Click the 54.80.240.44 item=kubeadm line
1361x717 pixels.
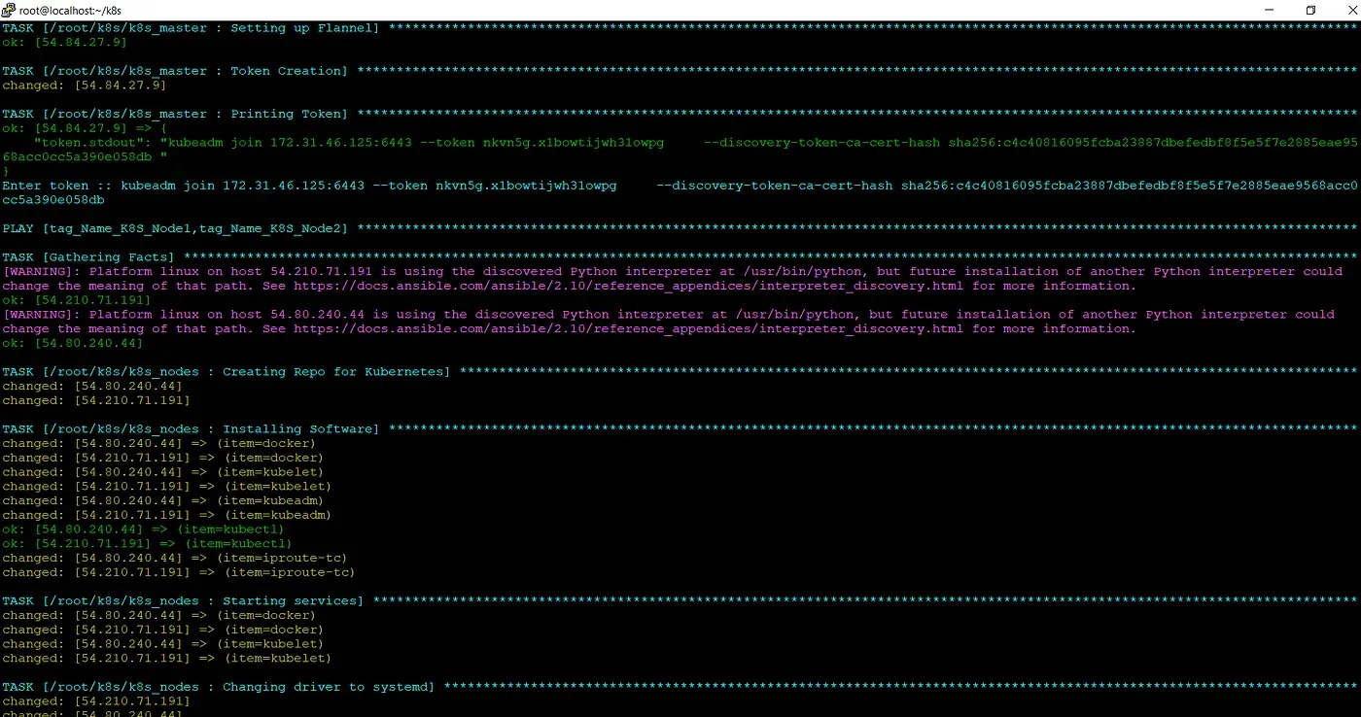[163, 500]
